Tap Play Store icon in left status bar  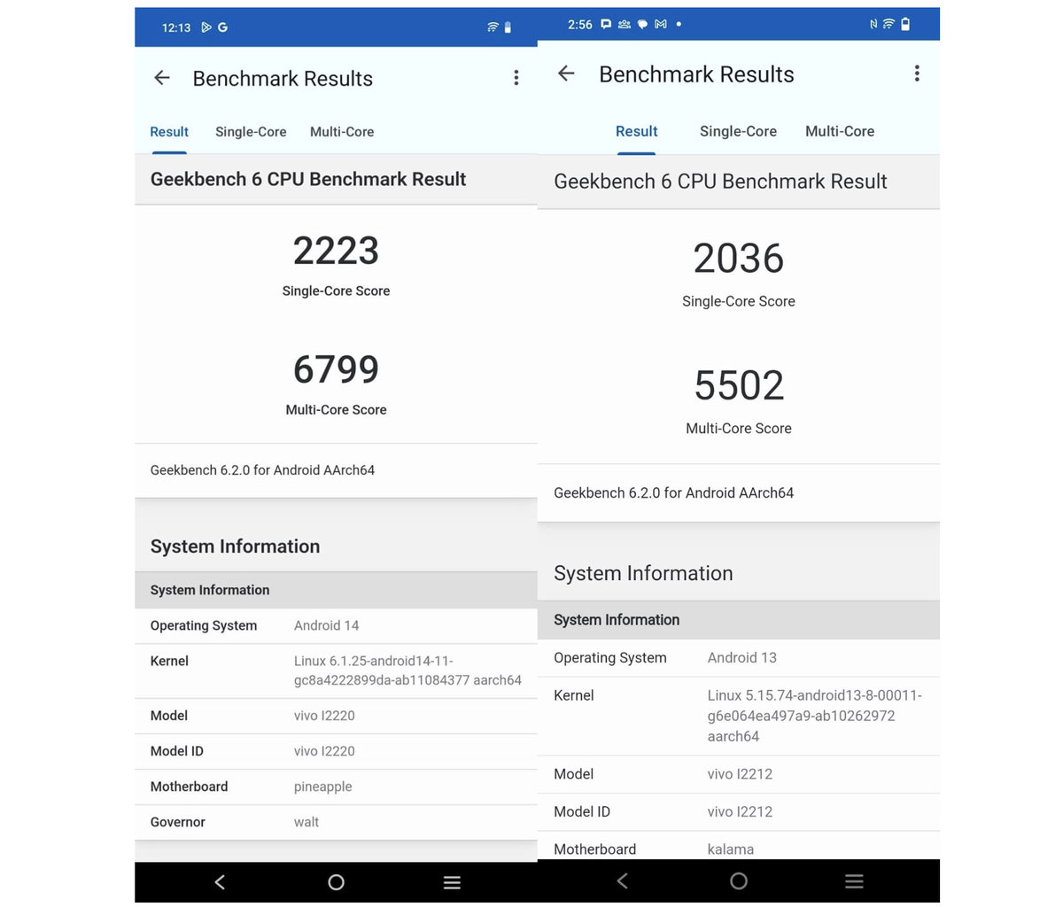(x=206, y=27)
